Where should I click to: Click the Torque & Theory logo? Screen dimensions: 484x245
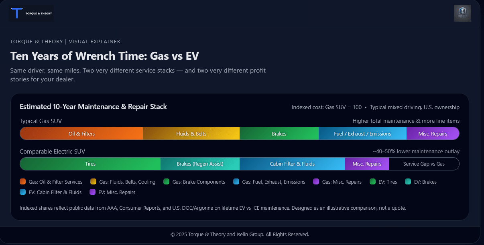click(x=31, y=13)
